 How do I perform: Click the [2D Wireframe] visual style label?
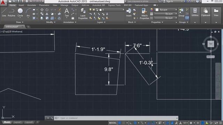tap(15, 32)
